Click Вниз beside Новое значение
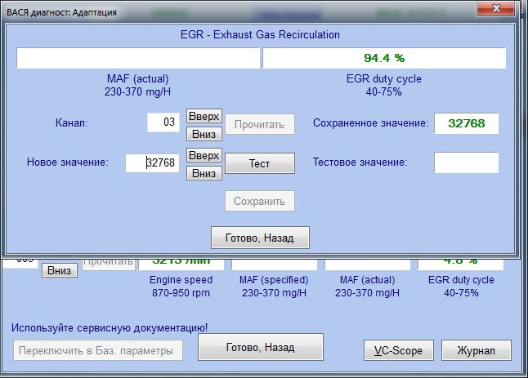528x378 pixels. tap(204, 173)
